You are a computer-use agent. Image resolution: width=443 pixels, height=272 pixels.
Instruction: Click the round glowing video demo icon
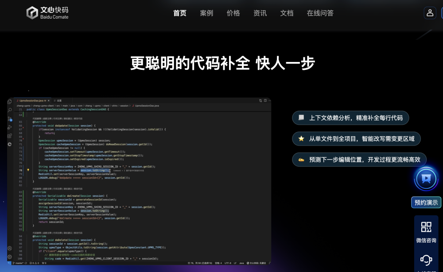coord(426,179)
